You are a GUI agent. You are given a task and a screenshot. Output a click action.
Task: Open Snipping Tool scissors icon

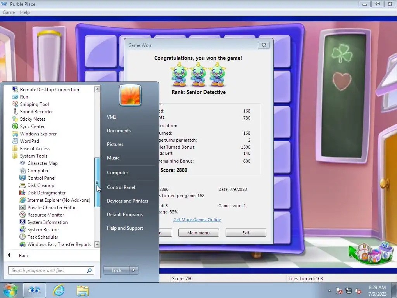[x=15, y=104]
